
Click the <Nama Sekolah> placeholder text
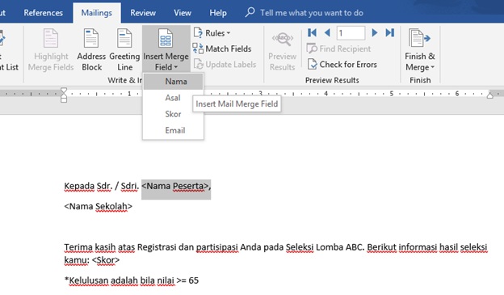pyautogui.click(x=98, y=207)
